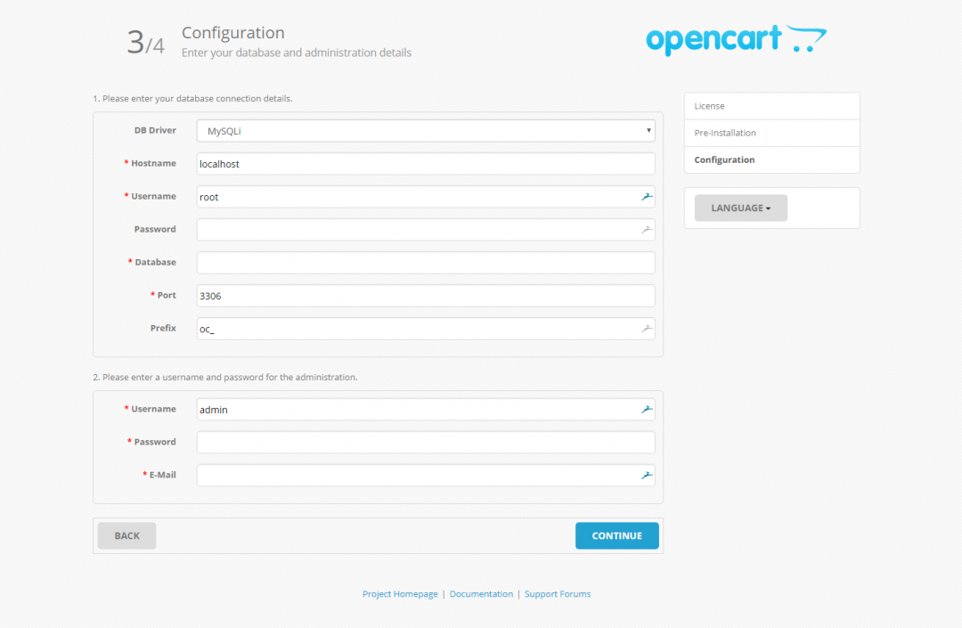Image resolution: width=962 pixels, height=628 pixels.
Task: Focus the Hostname field containing localhost
Action: click(x=426, y=164)
